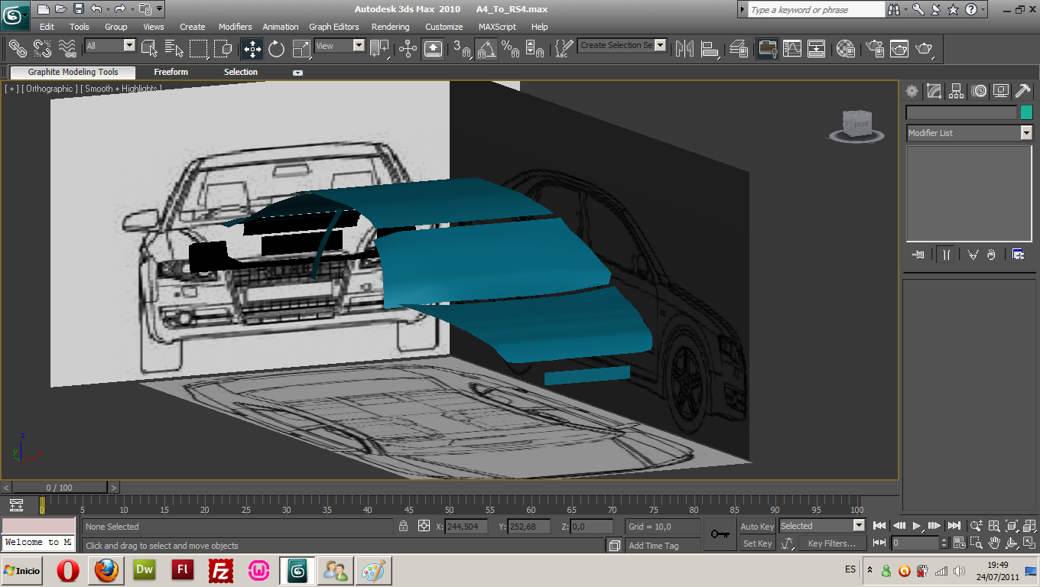Click the Mirror tool icon
This screenshot has width=1040, height=587.
684,49
